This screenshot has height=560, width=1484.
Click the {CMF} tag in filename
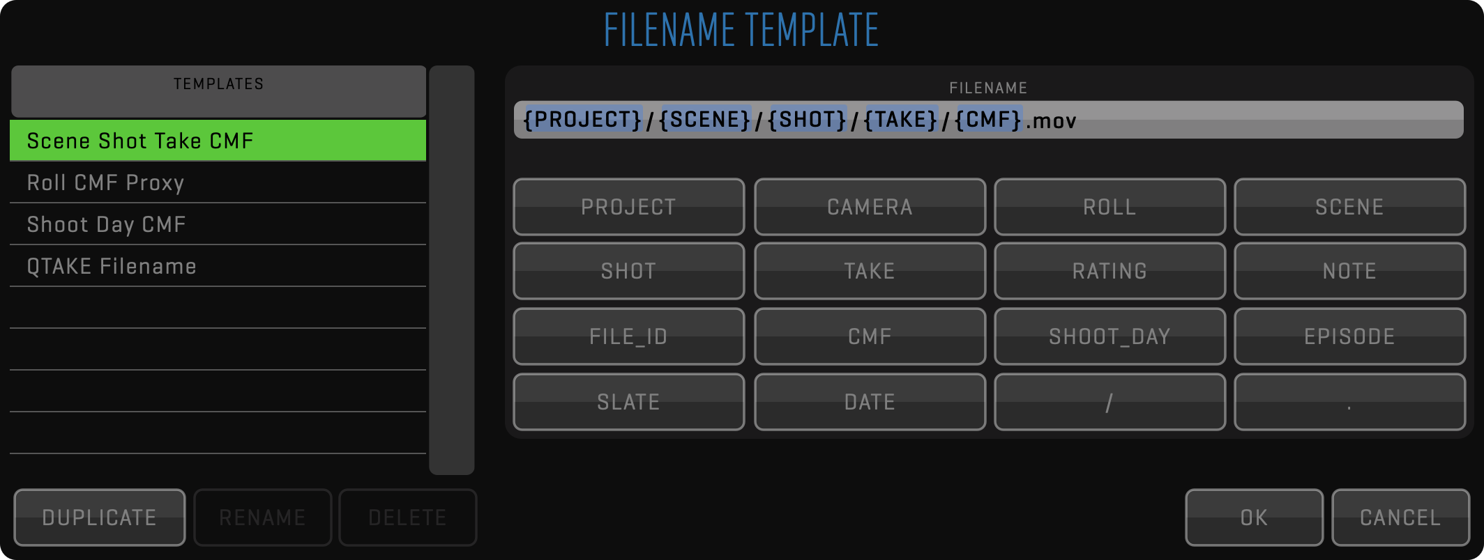tap(987, 120)
